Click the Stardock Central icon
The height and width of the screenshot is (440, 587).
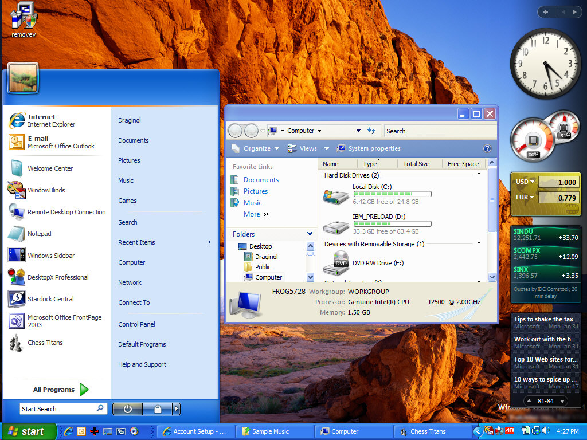(17, 299)
